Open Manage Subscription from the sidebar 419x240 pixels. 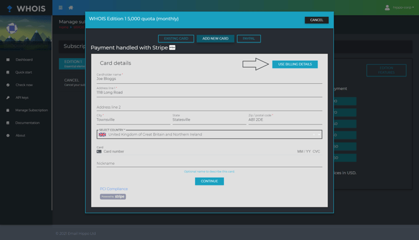(x=31, y=110)
